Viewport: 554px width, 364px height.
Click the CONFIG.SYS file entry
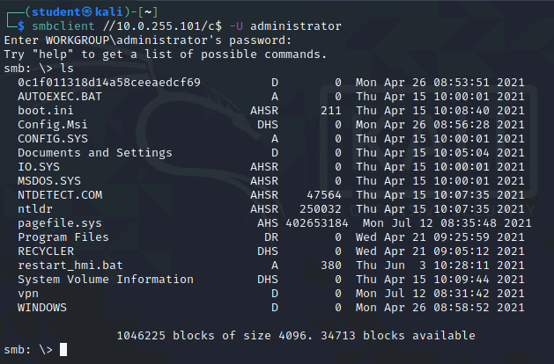(x=53, y=139)
